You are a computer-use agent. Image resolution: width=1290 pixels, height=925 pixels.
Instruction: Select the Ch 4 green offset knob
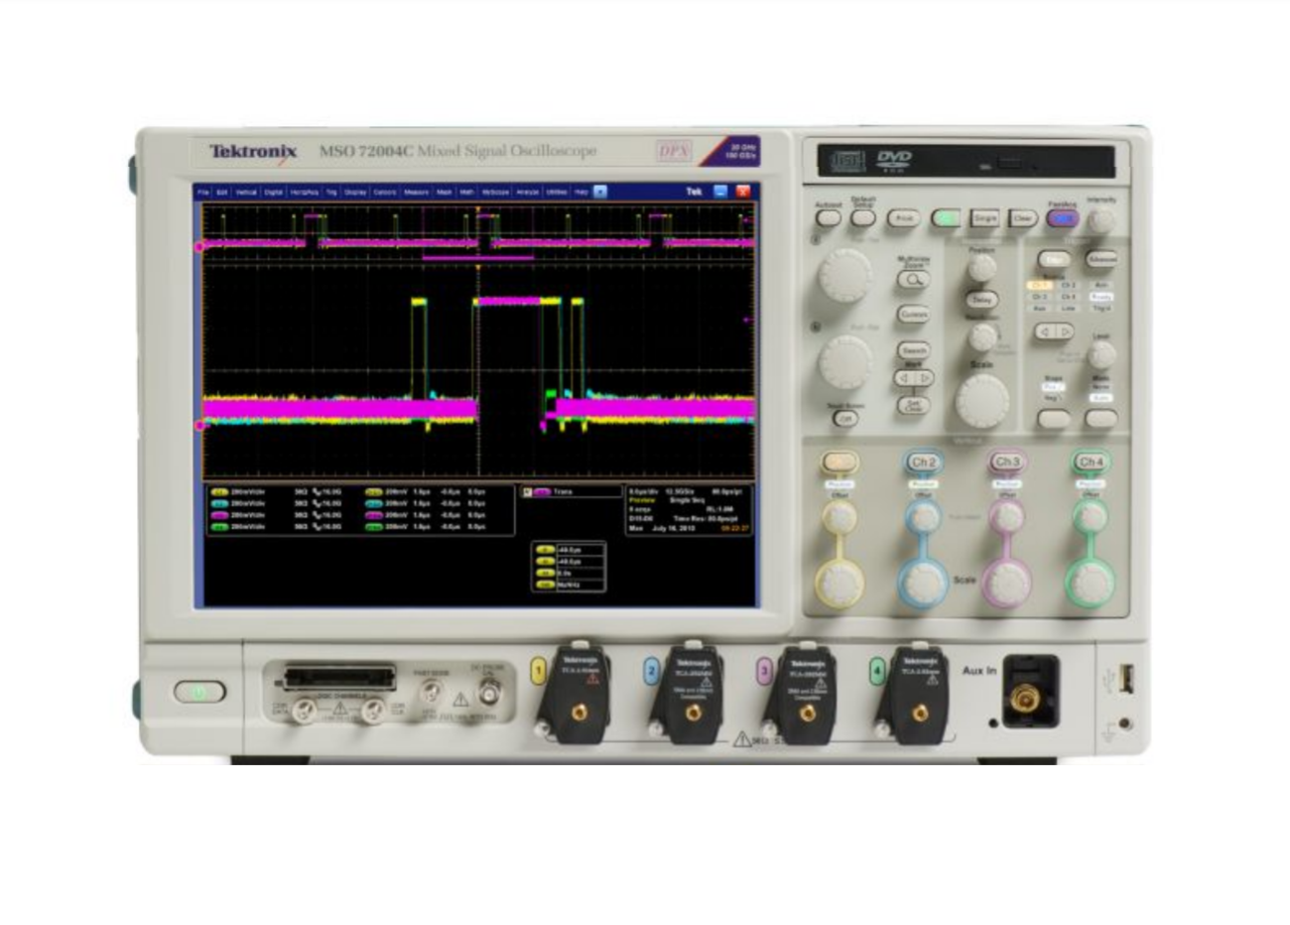coord(1091,517)
